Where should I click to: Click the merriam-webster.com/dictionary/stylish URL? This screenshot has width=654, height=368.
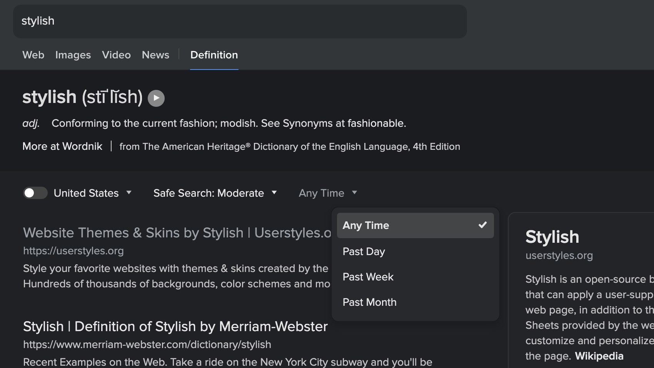point(147,345)
